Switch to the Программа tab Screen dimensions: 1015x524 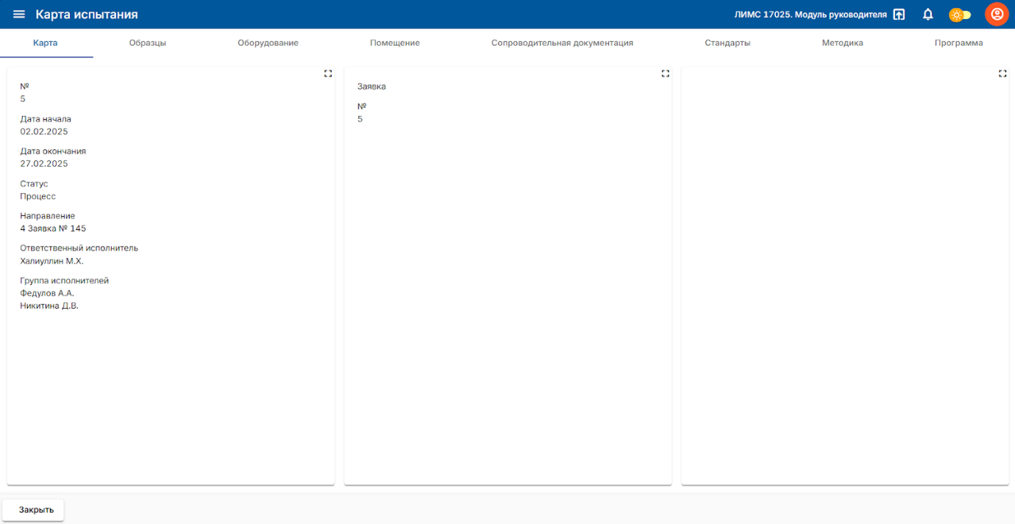958,43
